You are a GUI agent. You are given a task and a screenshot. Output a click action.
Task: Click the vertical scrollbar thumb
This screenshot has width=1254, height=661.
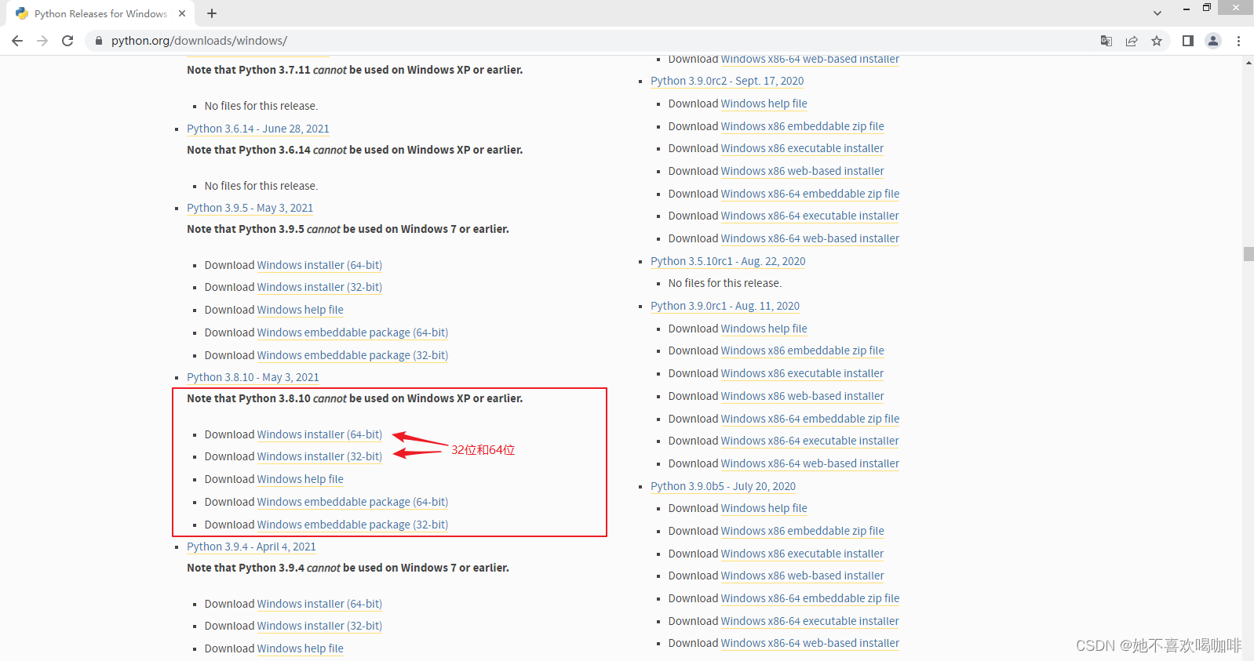point(1249,254)
